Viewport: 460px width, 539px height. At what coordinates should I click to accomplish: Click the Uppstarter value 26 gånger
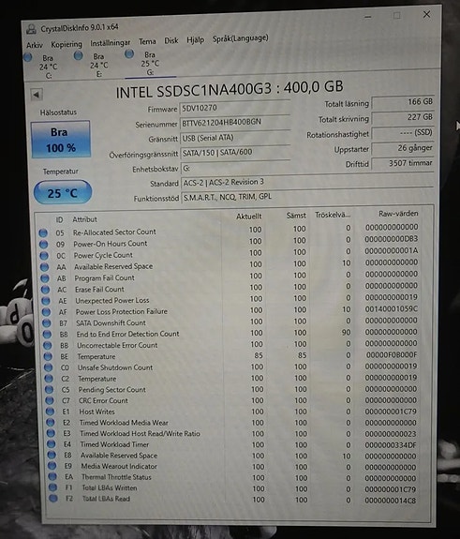pyautogui.click(x=403, y=148)
